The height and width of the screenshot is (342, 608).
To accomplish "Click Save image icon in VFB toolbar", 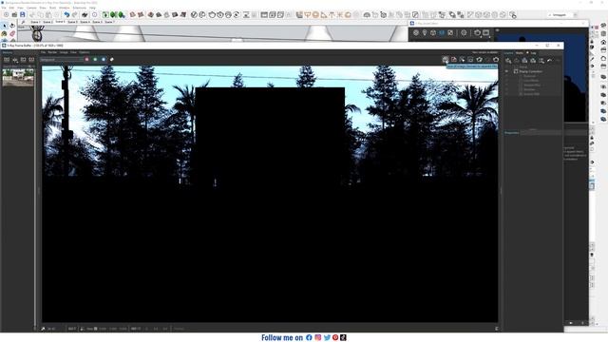I will [446, 59].
